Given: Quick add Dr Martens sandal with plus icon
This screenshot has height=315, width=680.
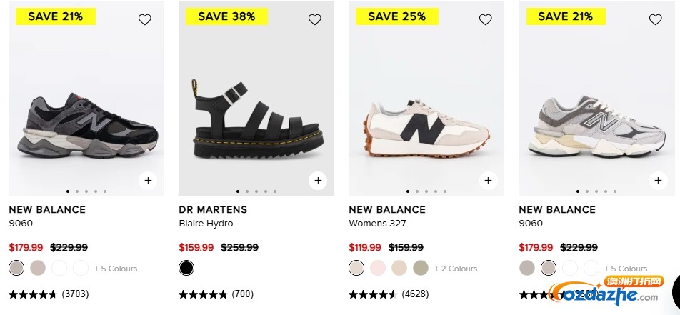Looking at the screenshot, I should [318, 181].
